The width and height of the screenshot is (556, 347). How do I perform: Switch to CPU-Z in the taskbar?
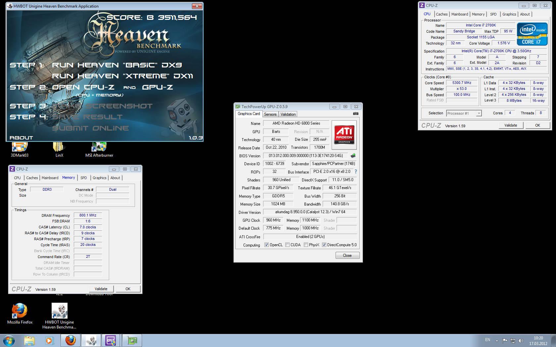pos(111,340)
